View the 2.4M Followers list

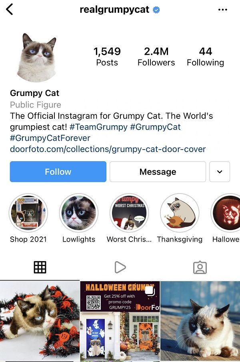point(156,56)
